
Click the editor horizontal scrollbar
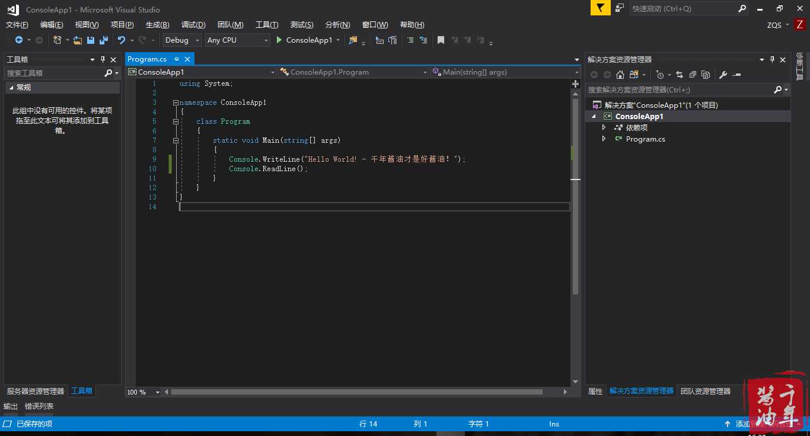(356, 392)
